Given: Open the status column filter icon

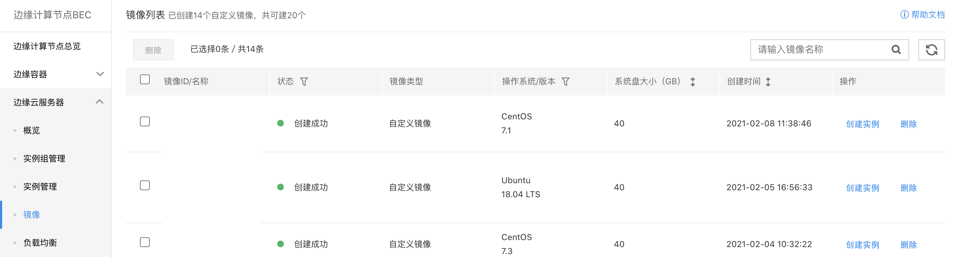Looking at the screenshot, I should (304, 81).
